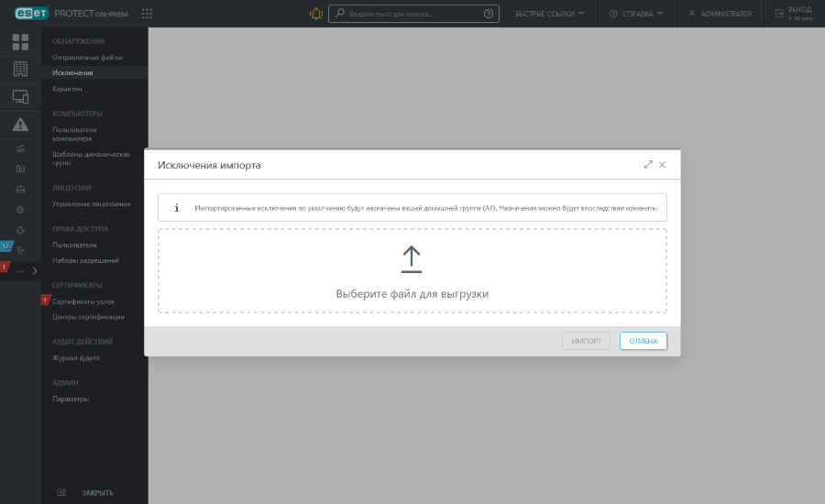Open Карантин menu item
Image resolution: width=825 pixels, height=504 pixels.
click(67, 89)
